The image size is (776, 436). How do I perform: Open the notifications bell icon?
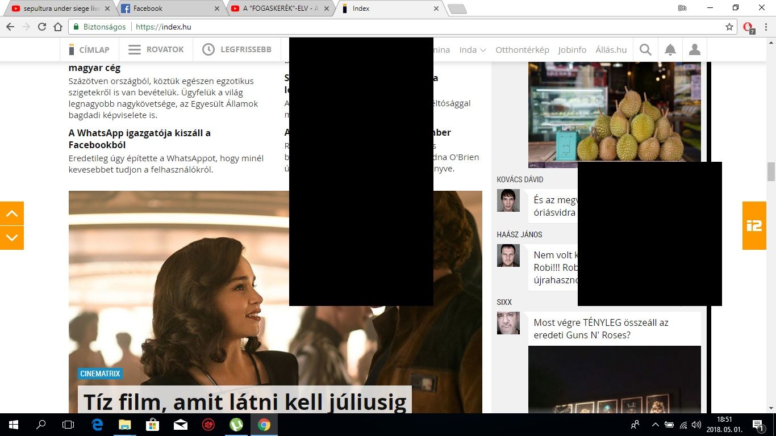pyautogui.click(x=670, y=50)
